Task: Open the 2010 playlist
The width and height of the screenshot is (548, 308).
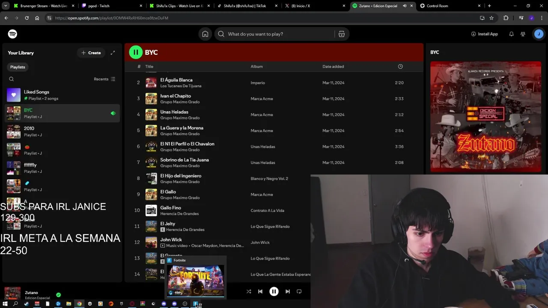Action: [x=62, y=131]
